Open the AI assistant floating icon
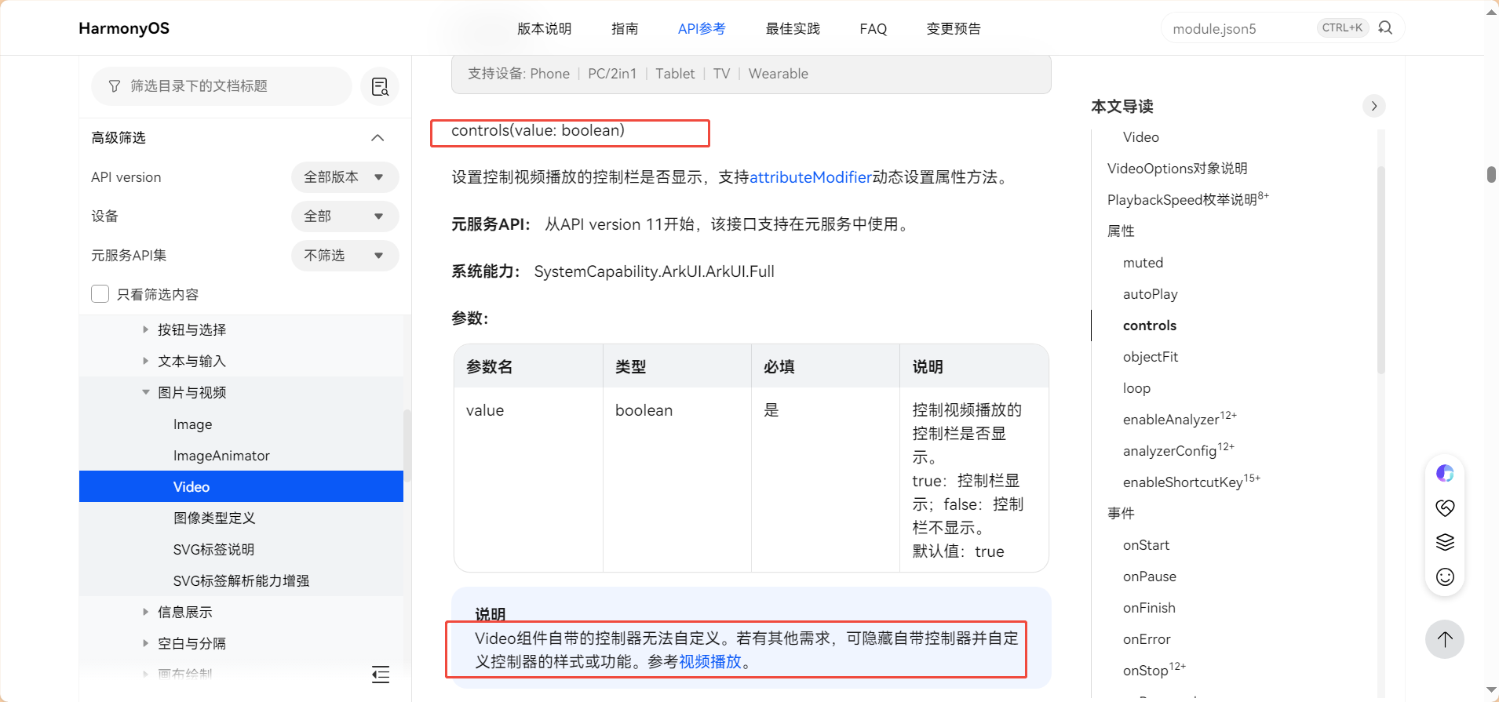The width and height of the screenshot is (1499, 702). tap(1445, 473)
